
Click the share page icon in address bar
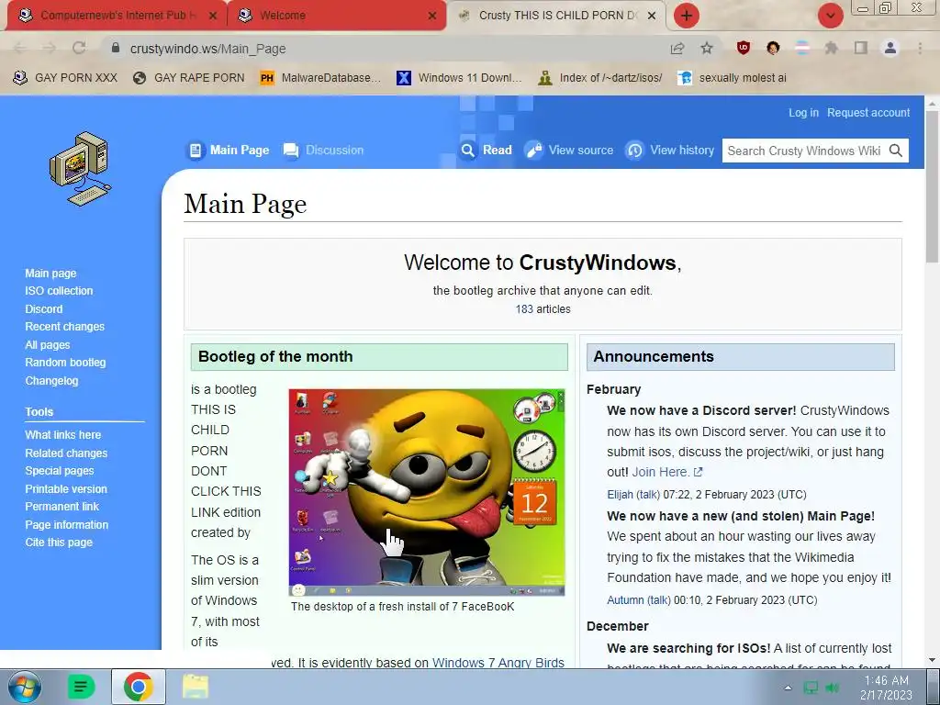(x=677, y=49)
